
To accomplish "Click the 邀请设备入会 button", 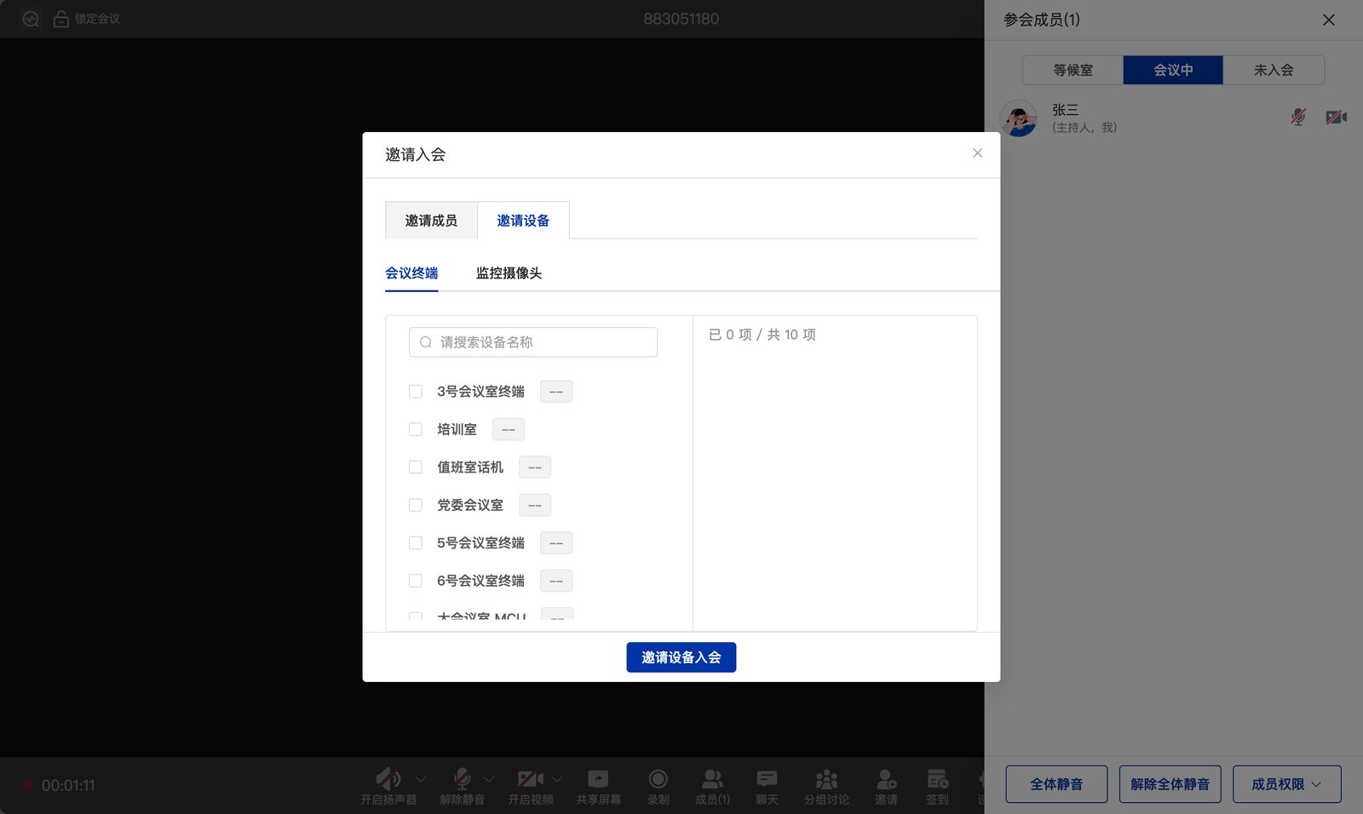I will pyautogui.click(x=681, y=657).
